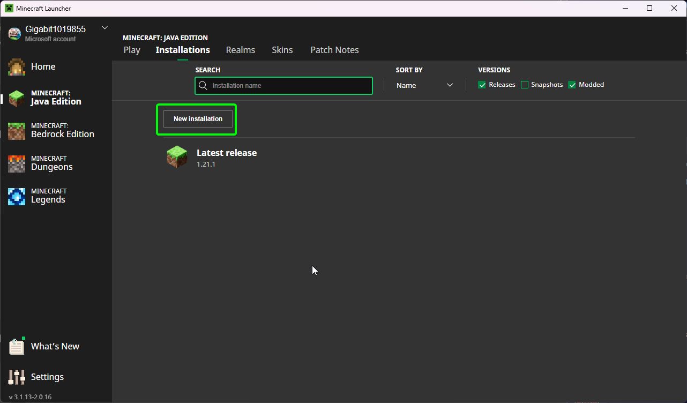The image size is (687, 403).
Task: Open the Sort By Name dropdown
Action: [x=425, y=85]
